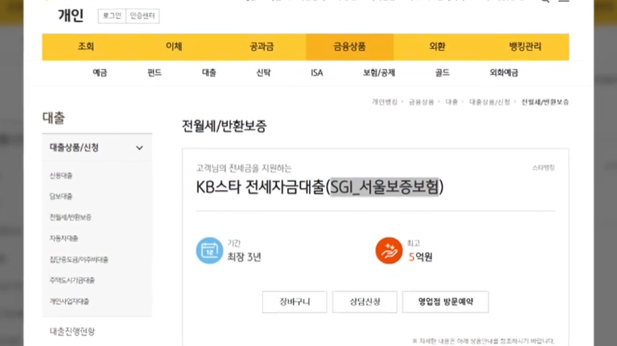Go to the 펀드 submenu
Image resolution: width=617 pixels, height=346 pixels.
pos(154,72)
